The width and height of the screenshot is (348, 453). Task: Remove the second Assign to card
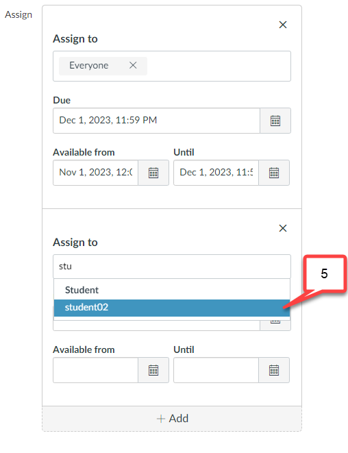[x=283, y=228]
